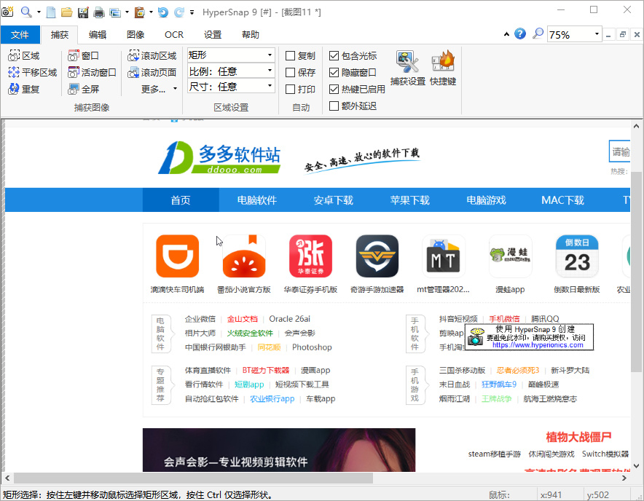644x501 pixels.
Task: Click 苹果下载 in the site navigation
Action: coord(410,200)
